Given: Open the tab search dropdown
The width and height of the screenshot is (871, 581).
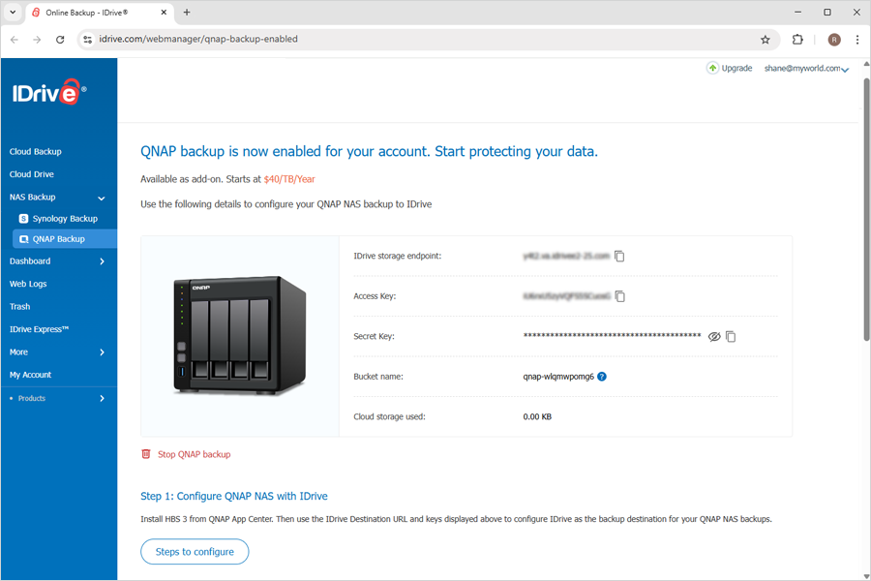Looking at the screenshot, I should (13, 13).
